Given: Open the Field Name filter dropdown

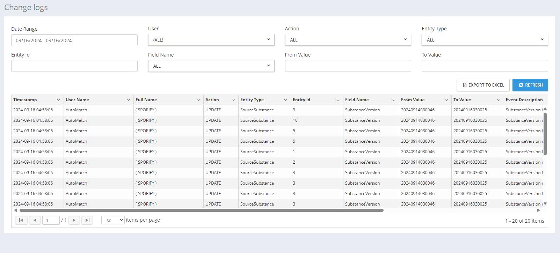Looking at the screenshot, I should pos(211,66).
